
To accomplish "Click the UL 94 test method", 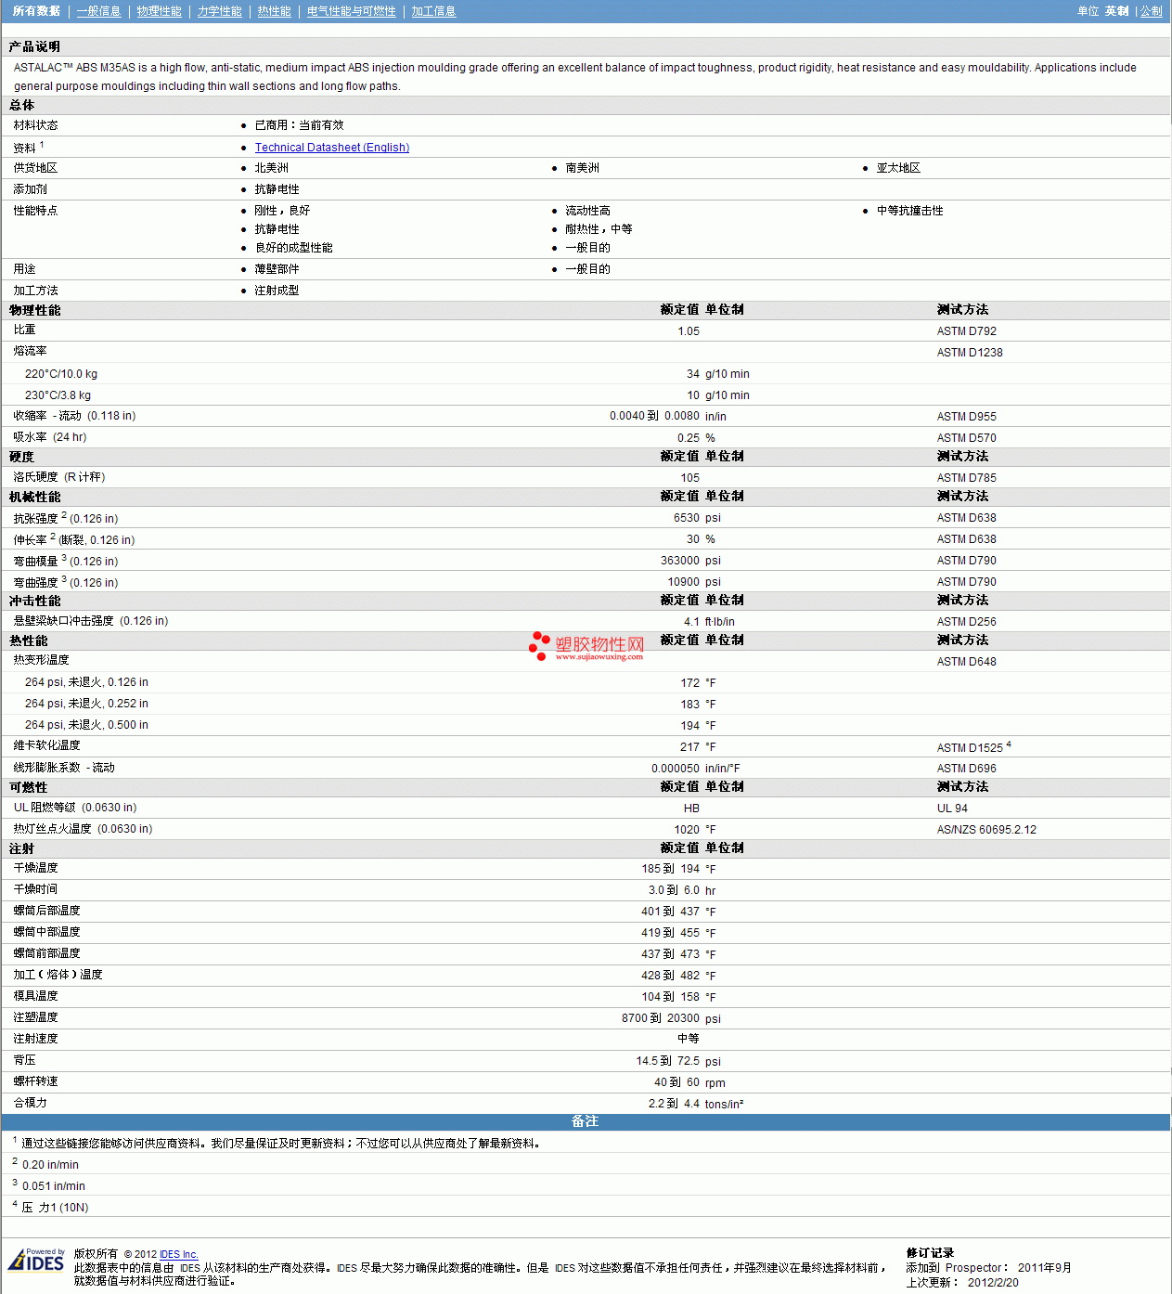I will tap(952, 809).
